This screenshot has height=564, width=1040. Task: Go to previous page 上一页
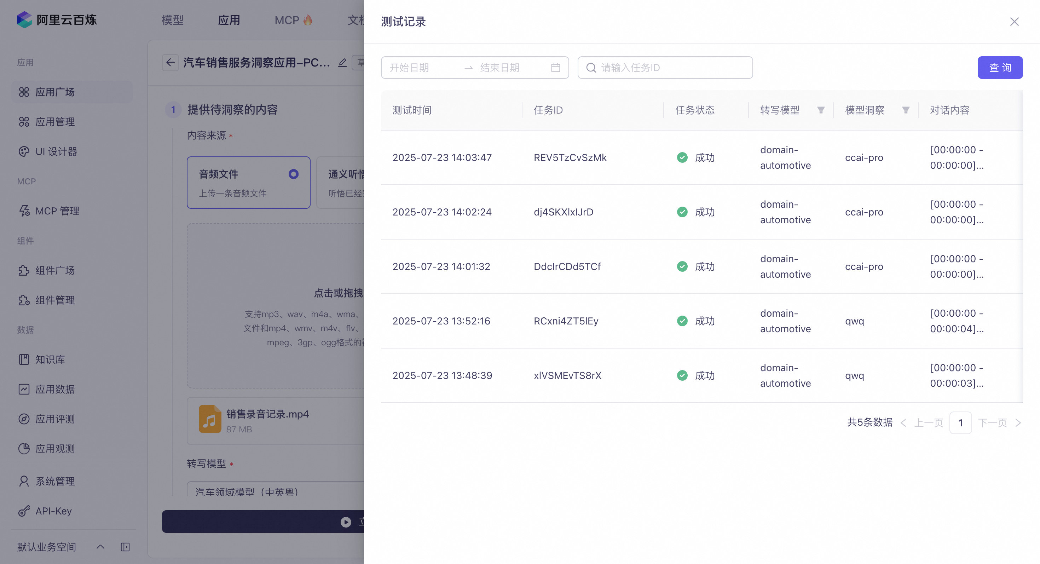[x=928, y=423]
